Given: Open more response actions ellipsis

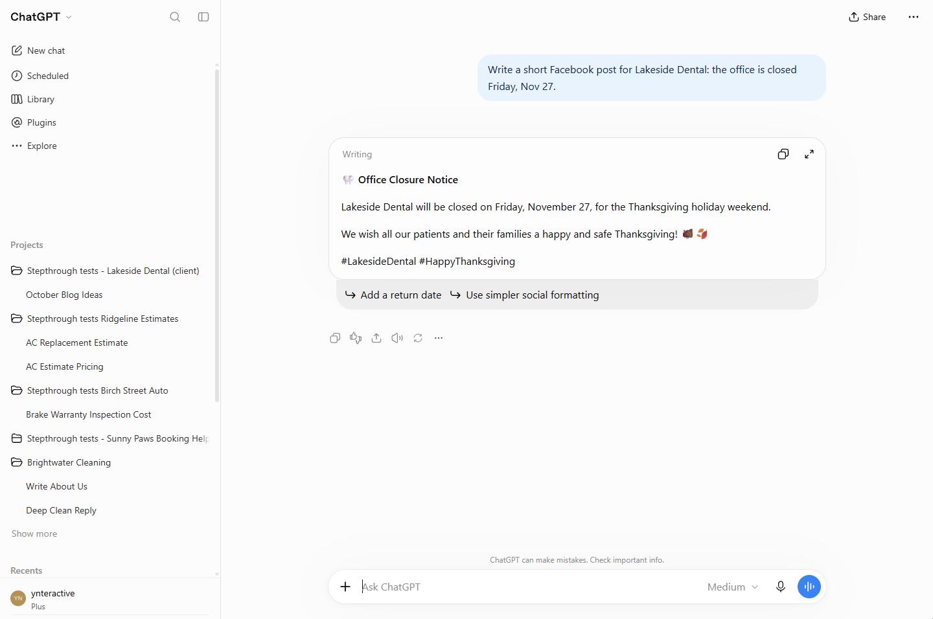Looking at the screenshot, I should coord(439,338).
